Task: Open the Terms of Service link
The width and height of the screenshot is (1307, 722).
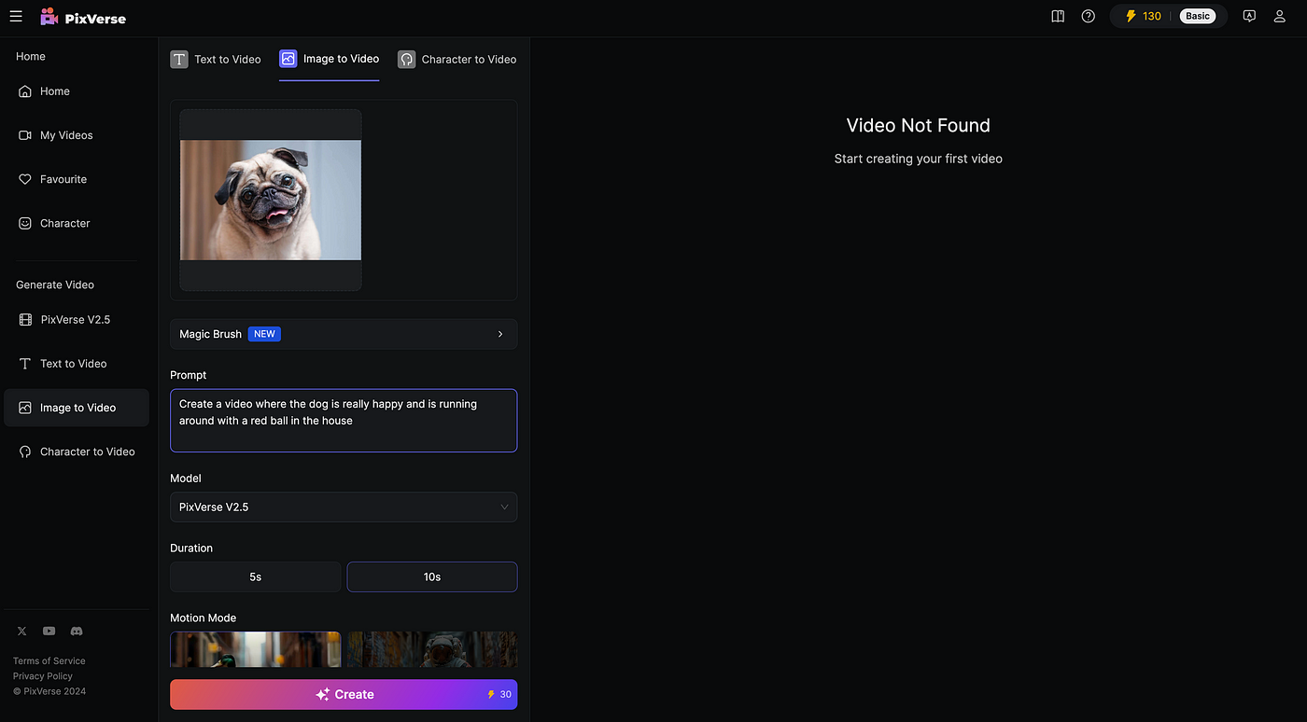Action: (x=49, y=661)
